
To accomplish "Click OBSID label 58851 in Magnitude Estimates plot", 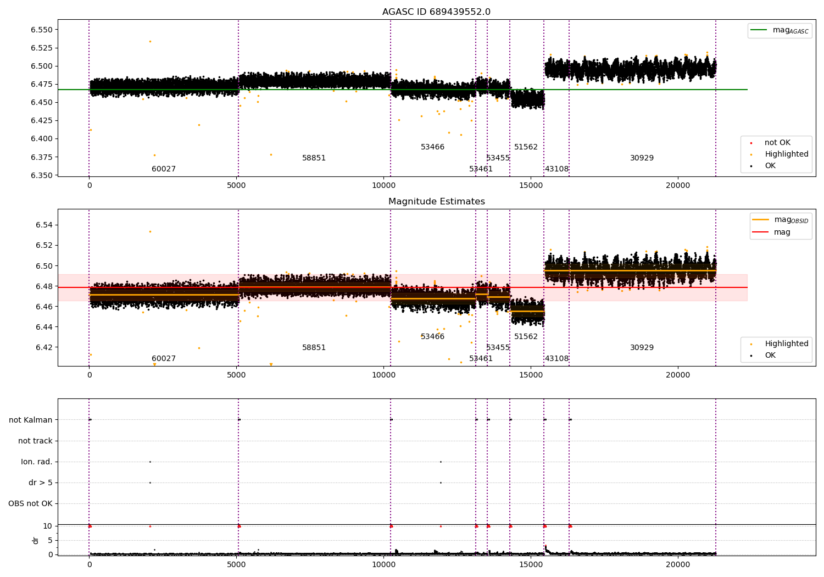I will (x=314, y=348).
